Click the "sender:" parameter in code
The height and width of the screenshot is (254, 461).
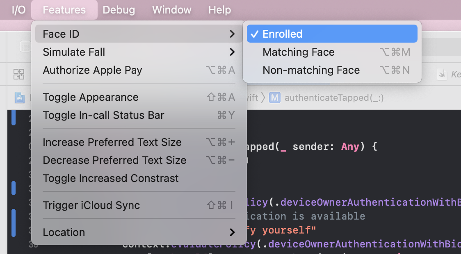click(313, 146)
